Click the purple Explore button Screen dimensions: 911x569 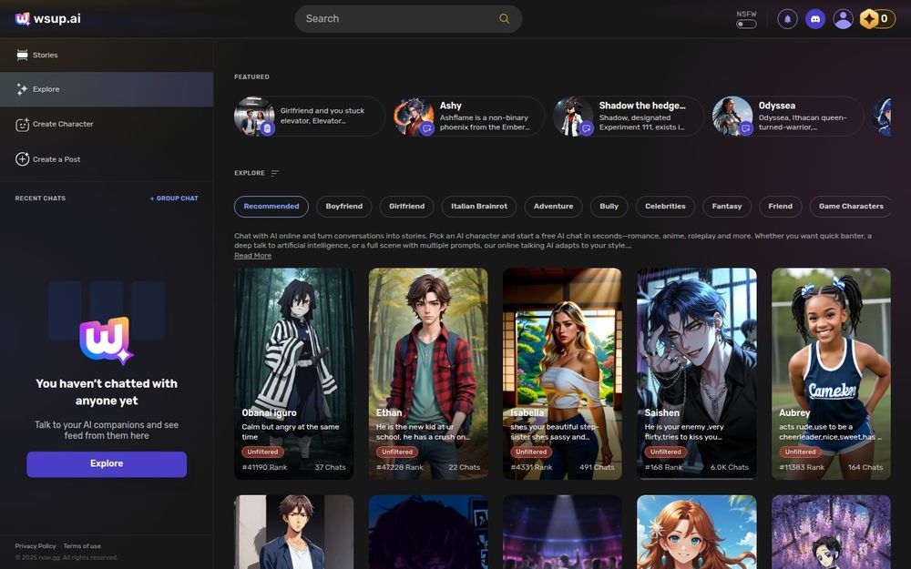[x=107, y=464]
